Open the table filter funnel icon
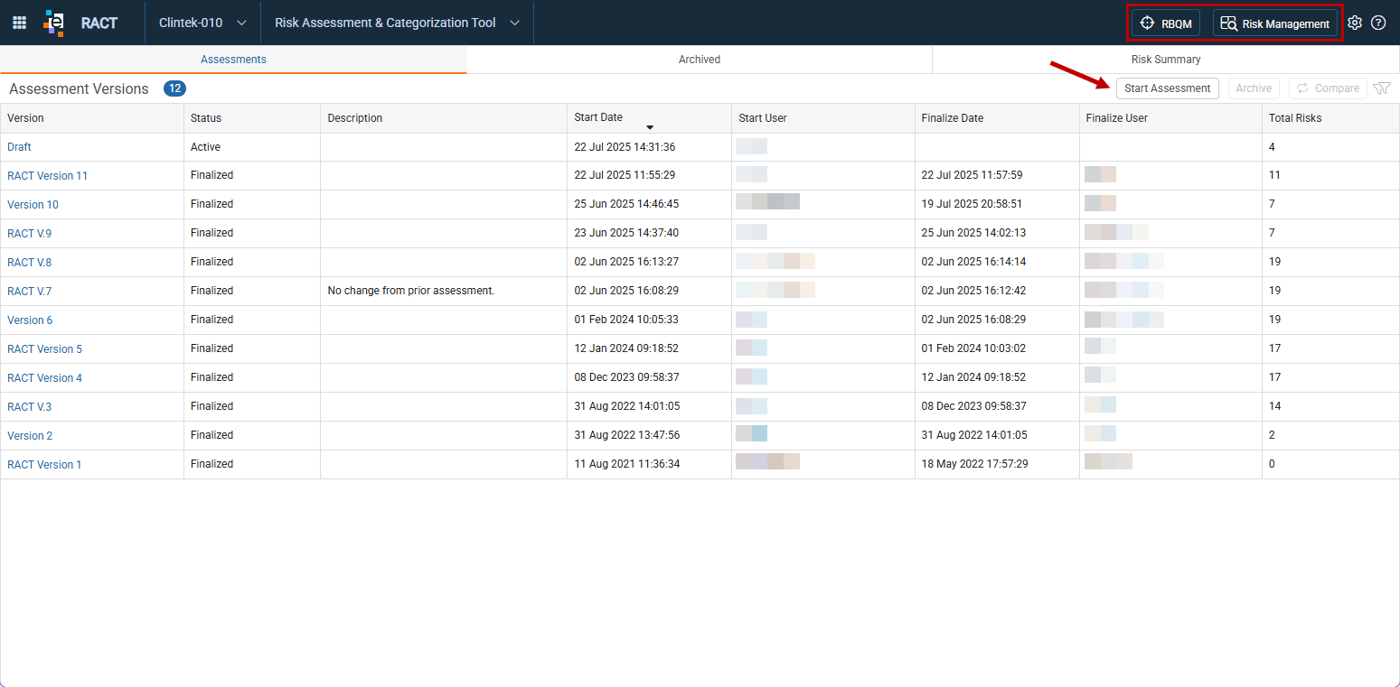The image size is (1400, 687). [x=1382, y=88]
